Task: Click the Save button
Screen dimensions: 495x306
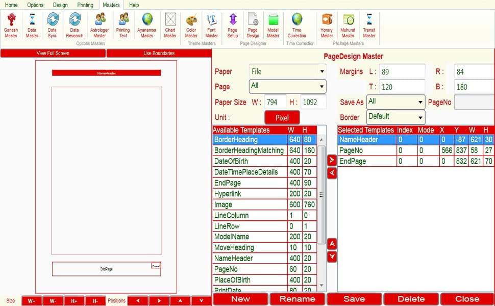Action: coord(354,299)
